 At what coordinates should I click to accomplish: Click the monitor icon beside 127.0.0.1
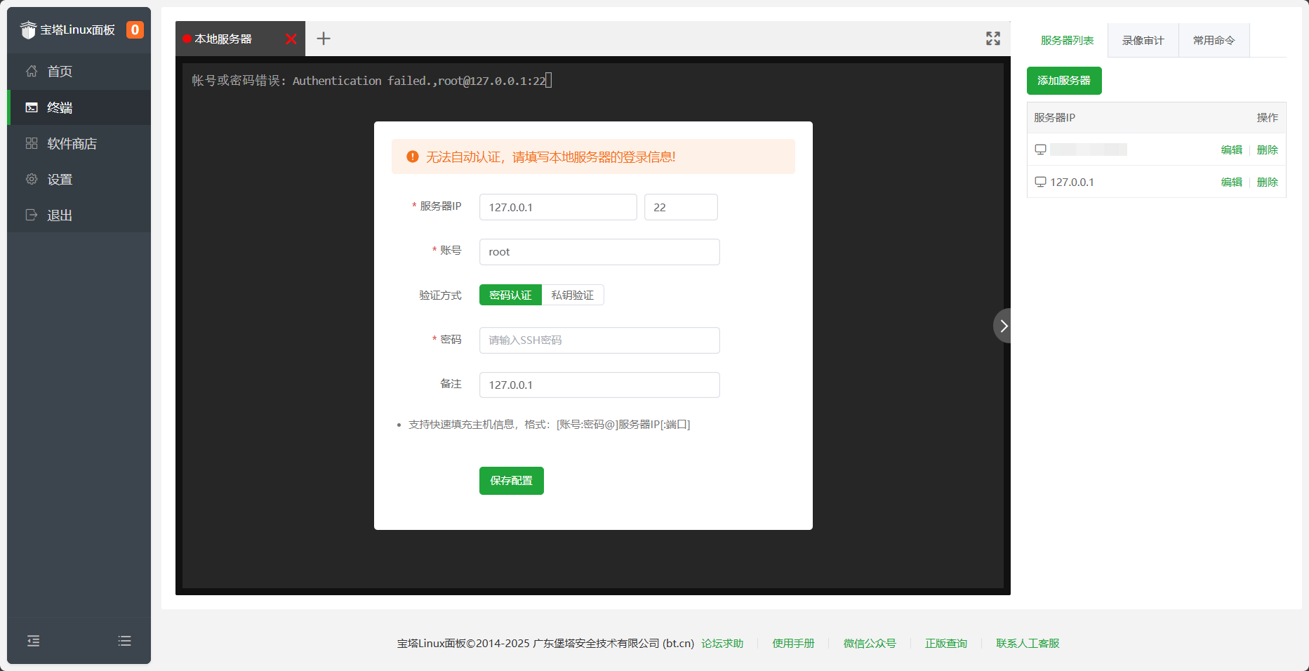coord(1041,182)
